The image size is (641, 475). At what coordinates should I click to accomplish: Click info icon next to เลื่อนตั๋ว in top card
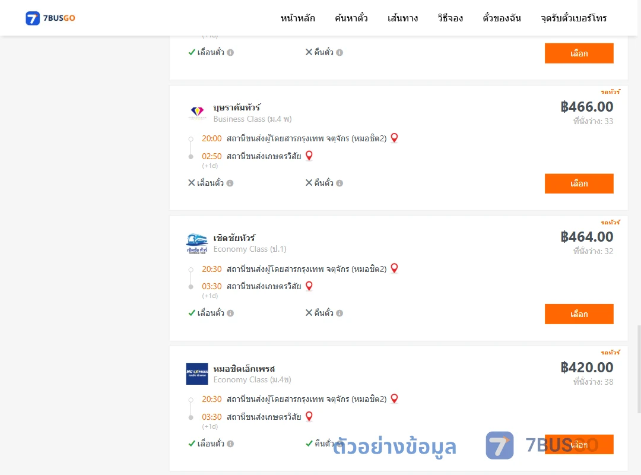click(x=230, y=52)
